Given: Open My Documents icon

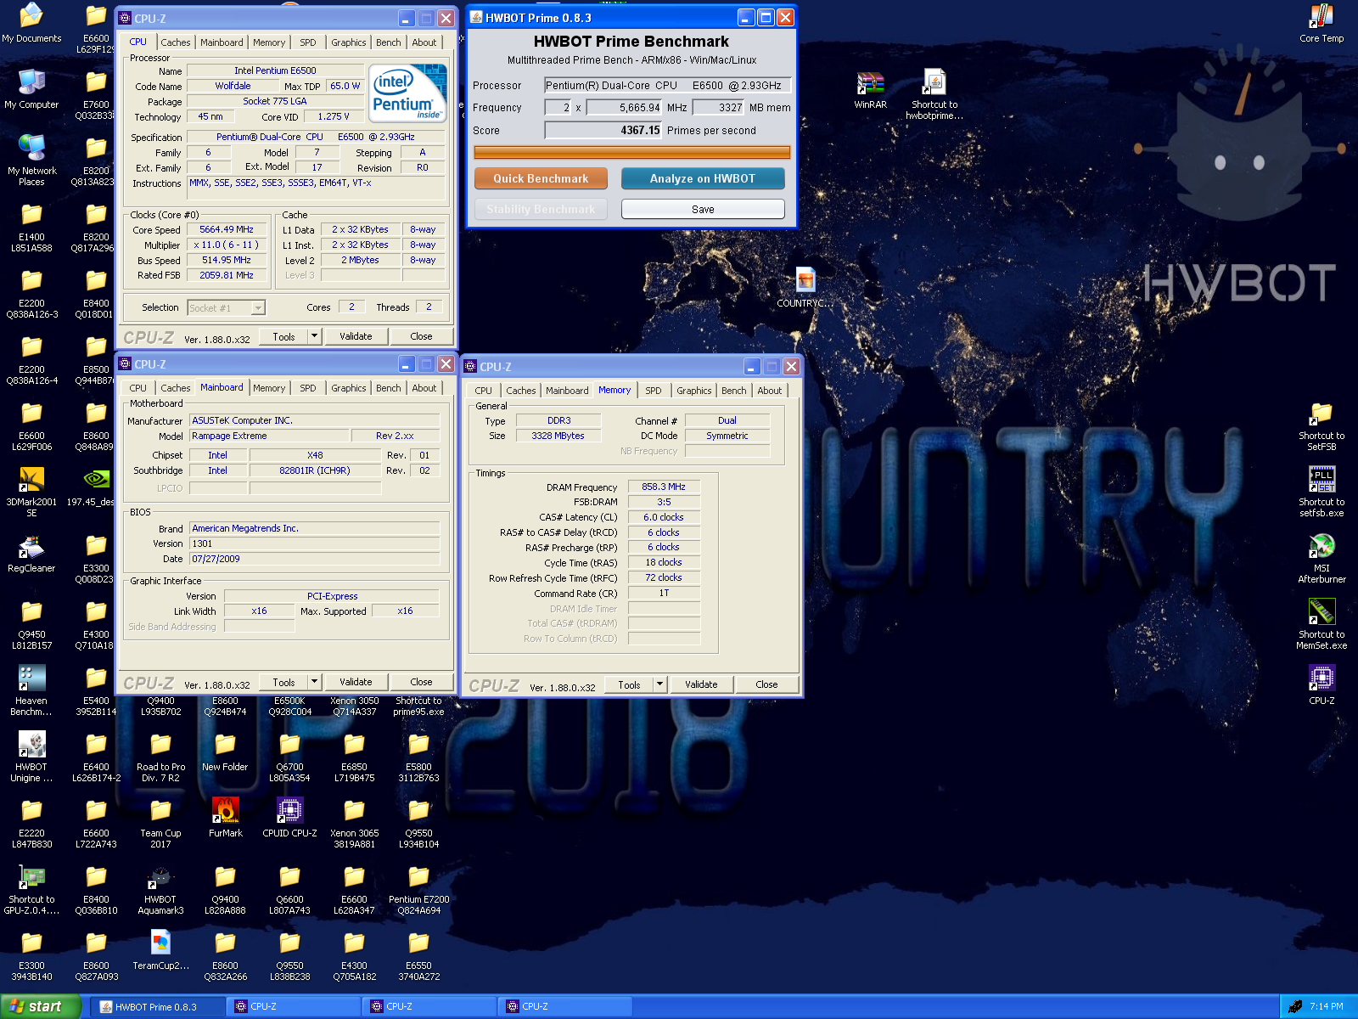Looking at the screenshot, I should [31, 23].
